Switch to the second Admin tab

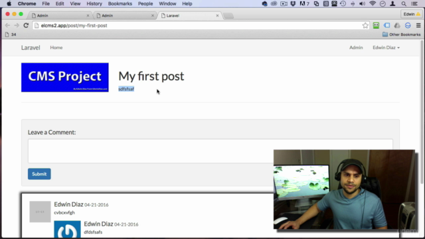[125, 16]
